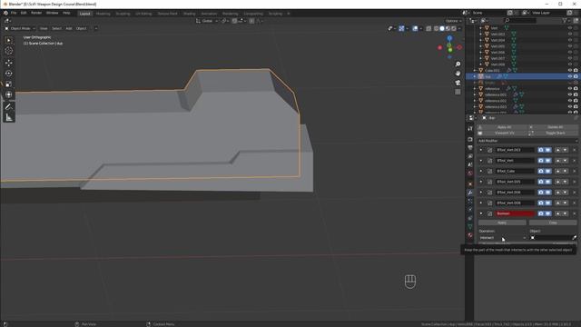This screenshot has width=581, height=327.
Task: Activate the 3D Cursor tool
Action: click(9, 51)
